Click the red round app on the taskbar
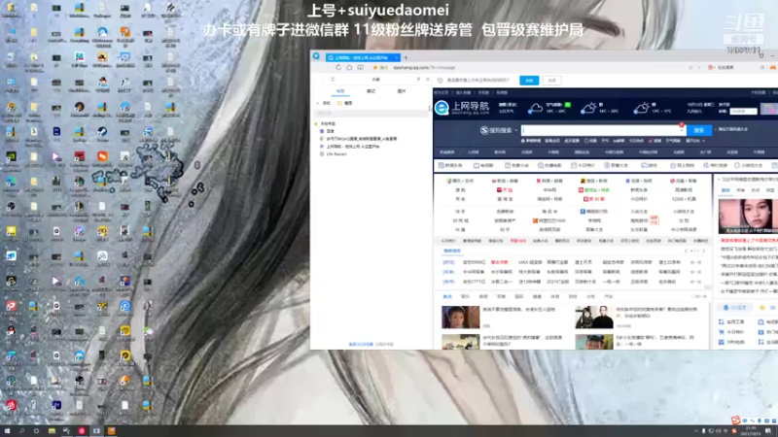Screen dimensions: 778x437 coord(82,431)
